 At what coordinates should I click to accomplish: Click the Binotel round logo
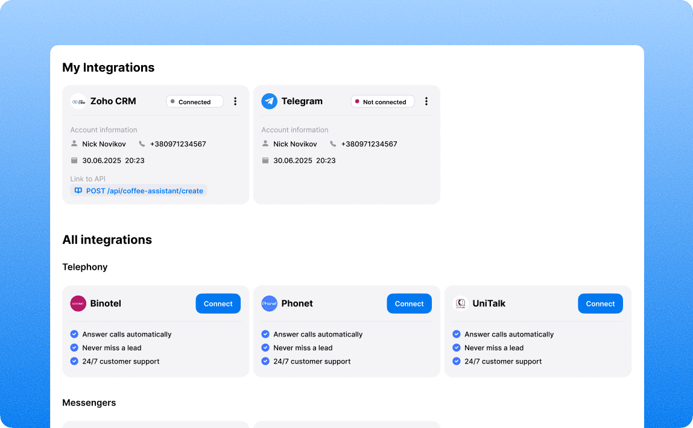(x=79, y=303)
